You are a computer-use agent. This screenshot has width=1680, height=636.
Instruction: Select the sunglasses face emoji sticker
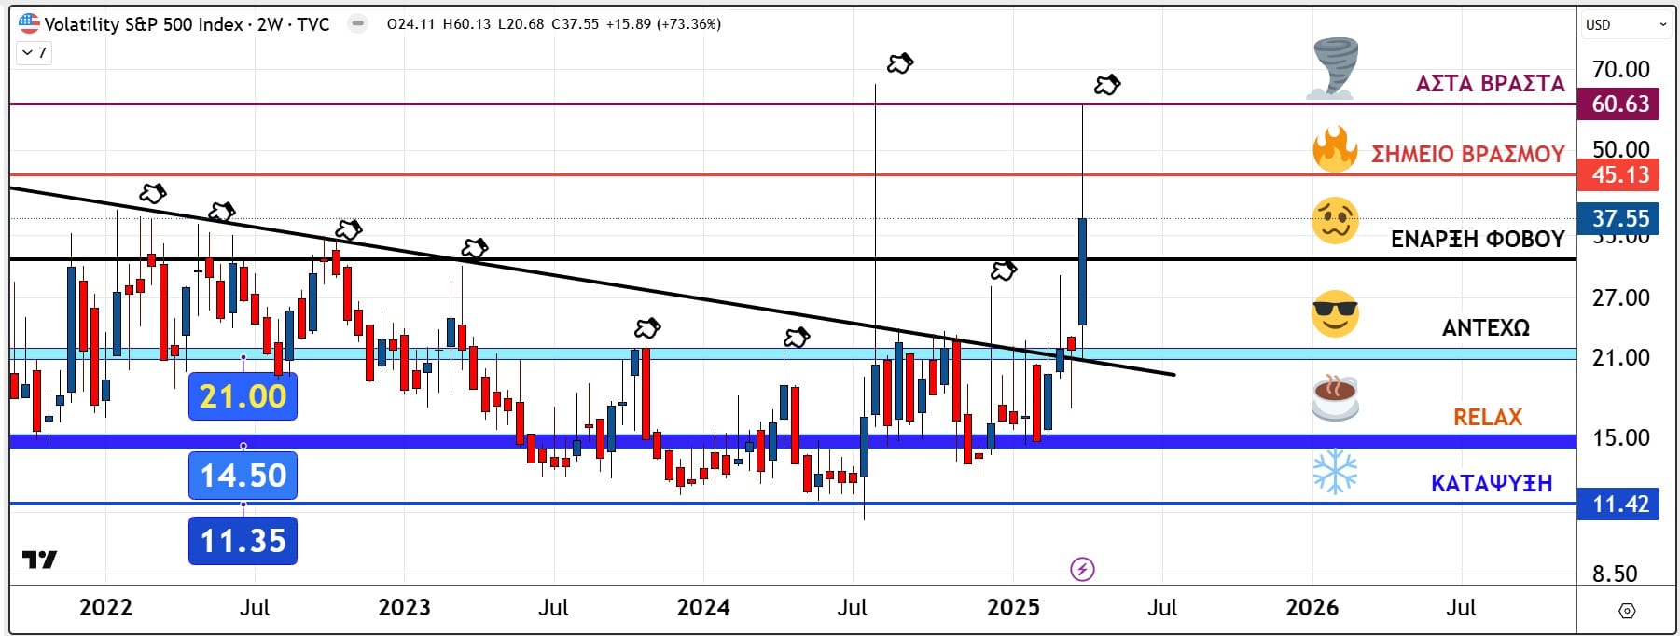pos(1335,313)
